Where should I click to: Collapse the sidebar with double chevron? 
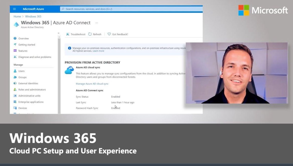pos(58,33)
